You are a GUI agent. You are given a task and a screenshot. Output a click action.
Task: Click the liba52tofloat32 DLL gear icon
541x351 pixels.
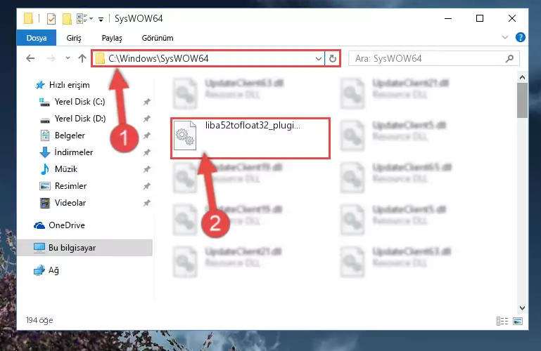coord(185,135)
